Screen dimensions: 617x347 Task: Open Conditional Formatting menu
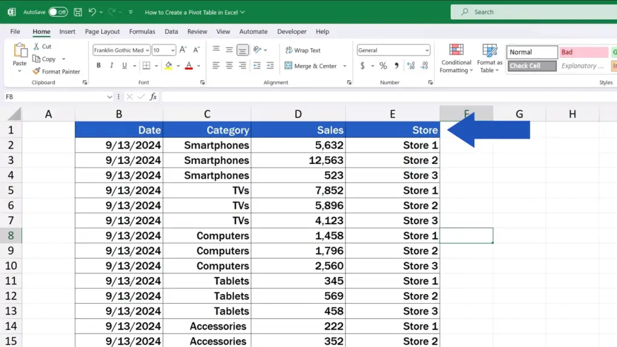(x=456, y=58)
